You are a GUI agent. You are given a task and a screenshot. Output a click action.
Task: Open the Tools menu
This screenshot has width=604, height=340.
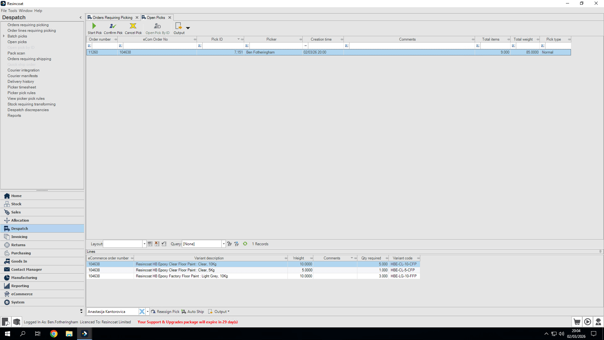[13, 11]
